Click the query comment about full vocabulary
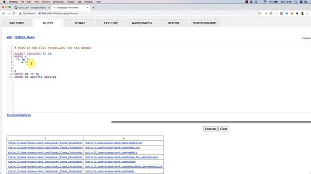This screenshot has height=174, width=311. pos(53,48)
